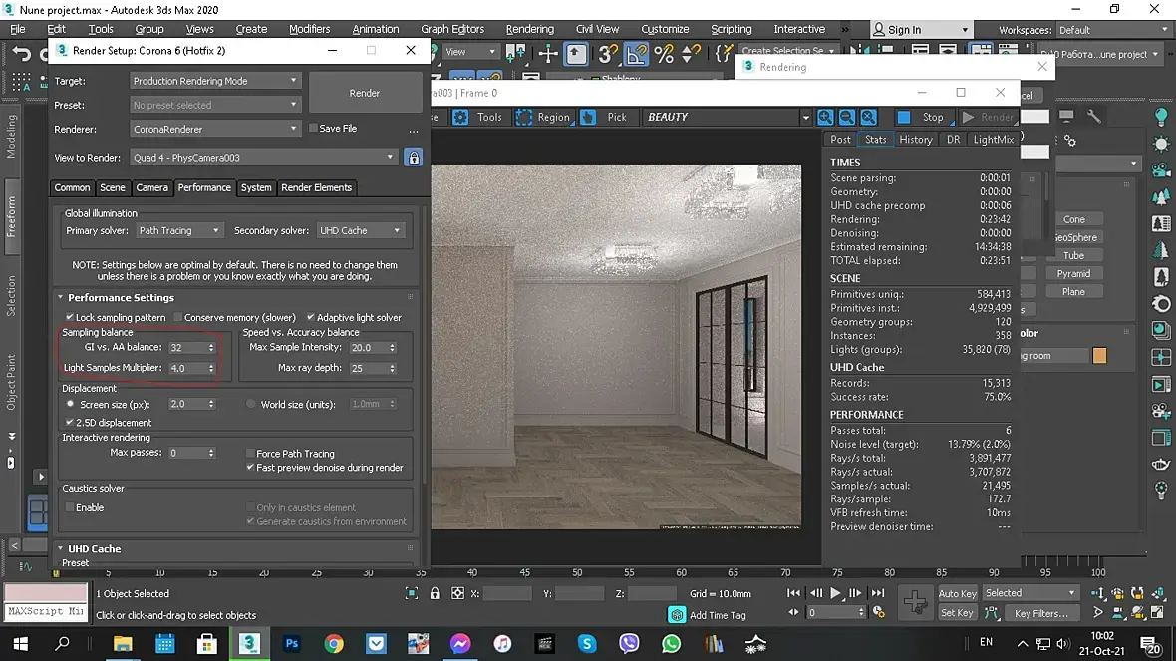
Task: Click the Selection Lock padlock in status bar
Action: click(x=435, y=593)
